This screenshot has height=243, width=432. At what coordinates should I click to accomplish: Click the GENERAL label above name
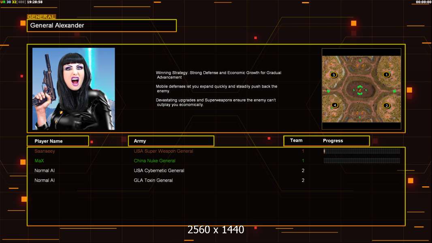41,17
